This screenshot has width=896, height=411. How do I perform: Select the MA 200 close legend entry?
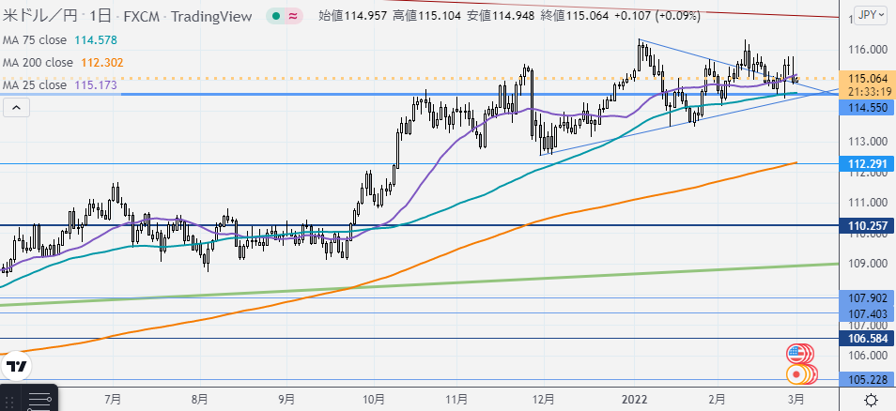tap(63, 62)
